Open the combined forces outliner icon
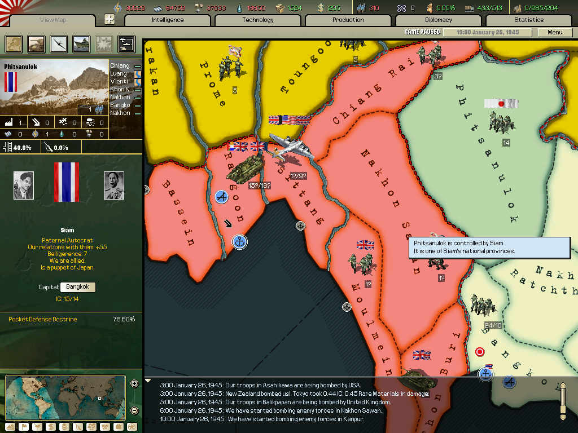Image resolution: width=578 pixels, height=433 pixels. tap(126, 44)
